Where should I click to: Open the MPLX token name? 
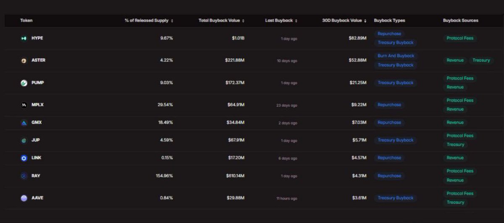coord(37,105)
